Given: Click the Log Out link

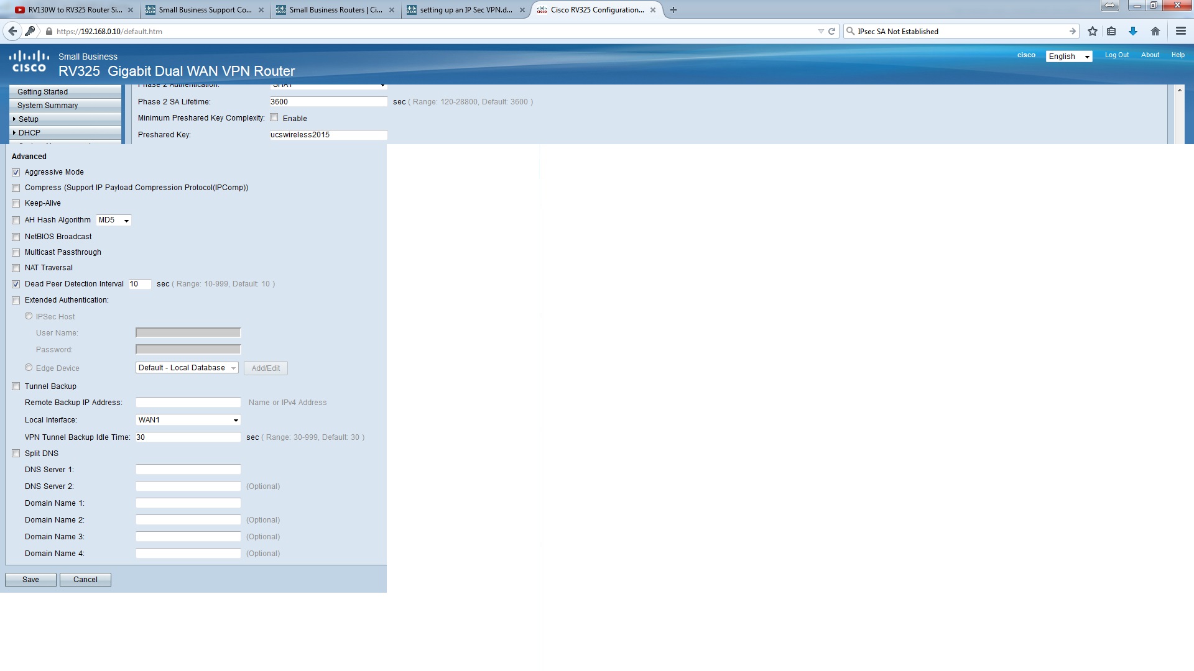Looking at the screenshot, I should 1116,55.
